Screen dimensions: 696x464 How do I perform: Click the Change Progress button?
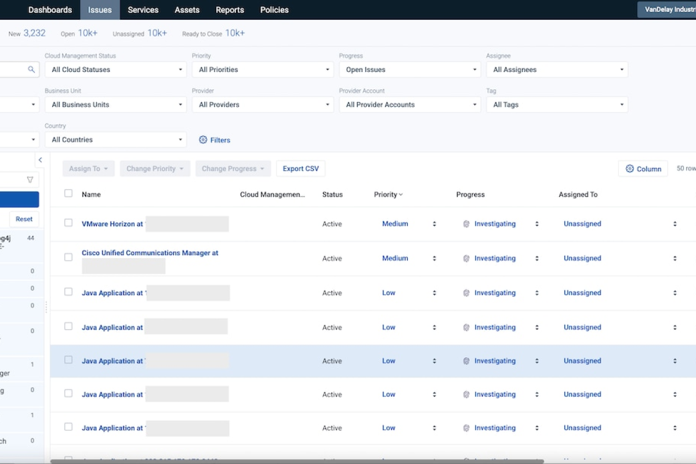click(x=233, y=169)
